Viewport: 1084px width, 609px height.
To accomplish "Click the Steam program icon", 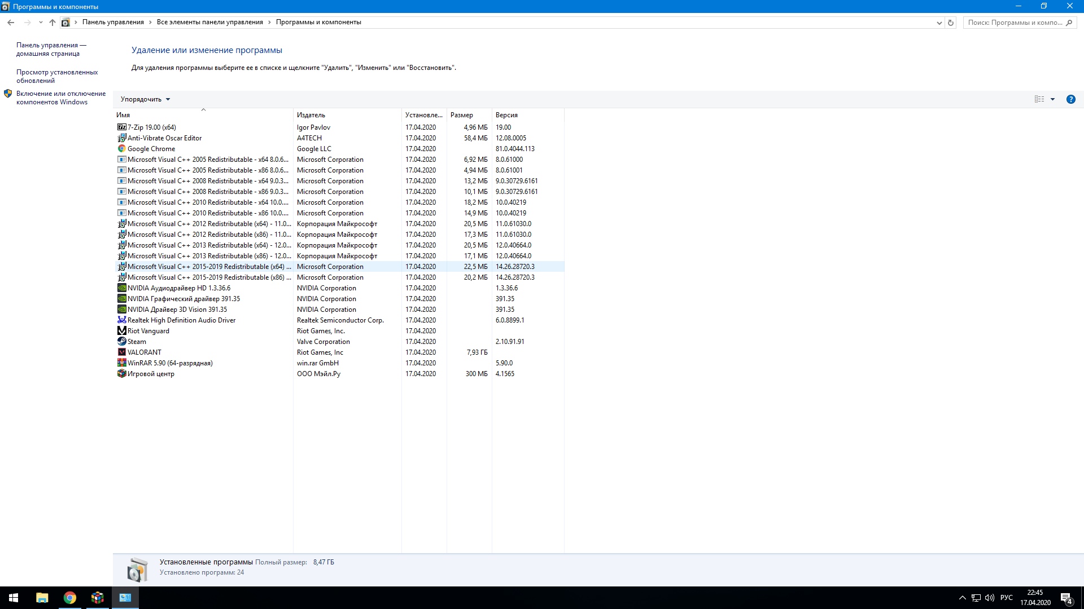I will click(x=121, y=342).
